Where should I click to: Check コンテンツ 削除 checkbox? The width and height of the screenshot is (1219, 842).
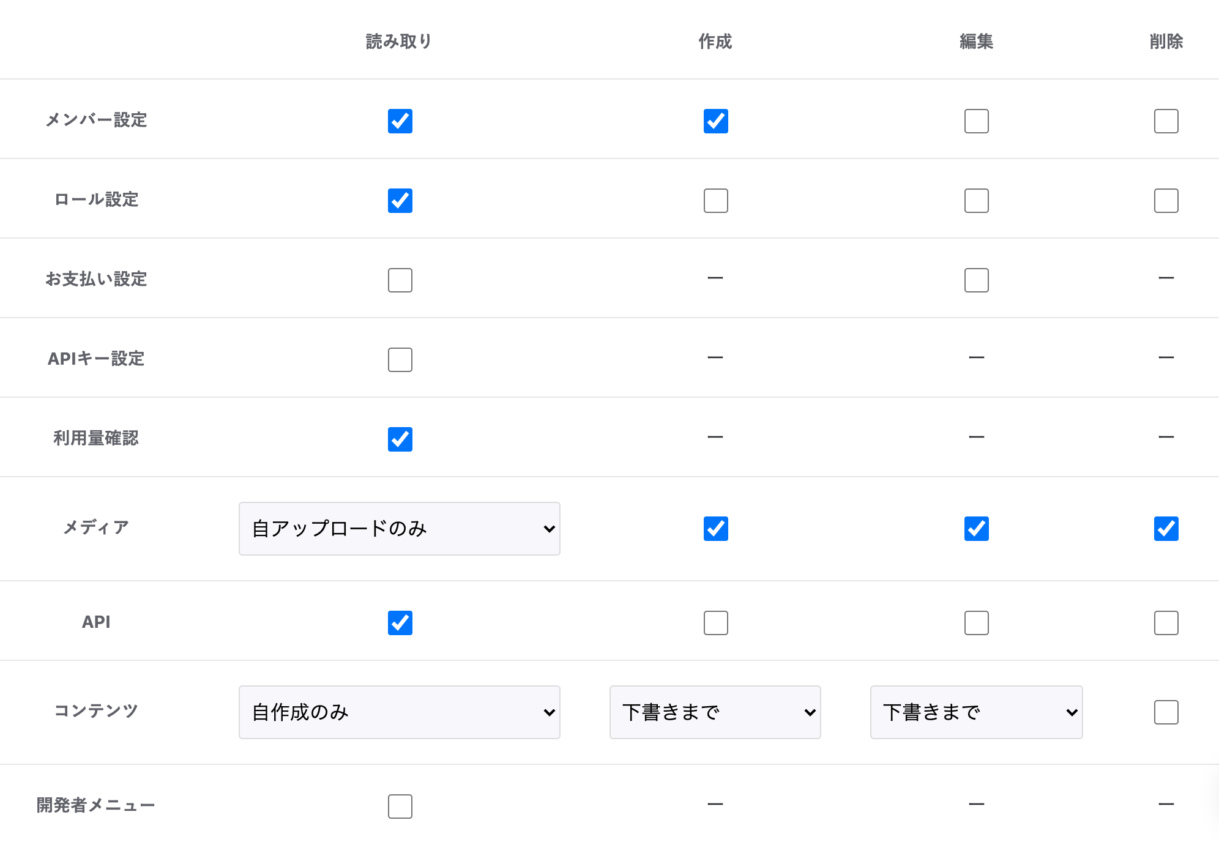click(1166, 712)
